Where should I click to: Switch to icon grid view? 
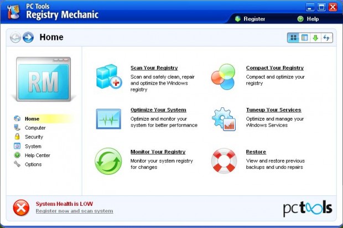[293, 38]
